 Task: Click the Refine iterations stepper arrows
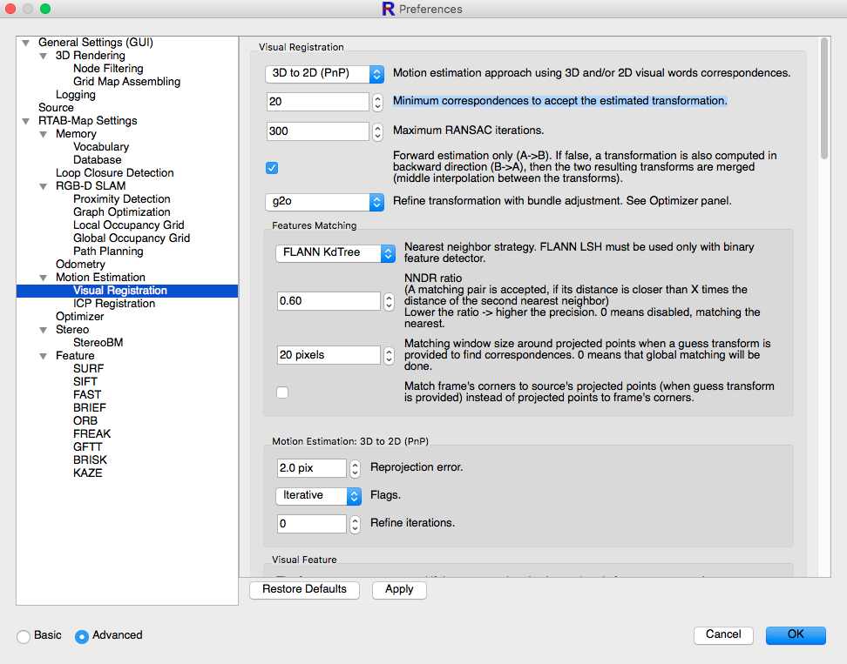coord(355,524)
